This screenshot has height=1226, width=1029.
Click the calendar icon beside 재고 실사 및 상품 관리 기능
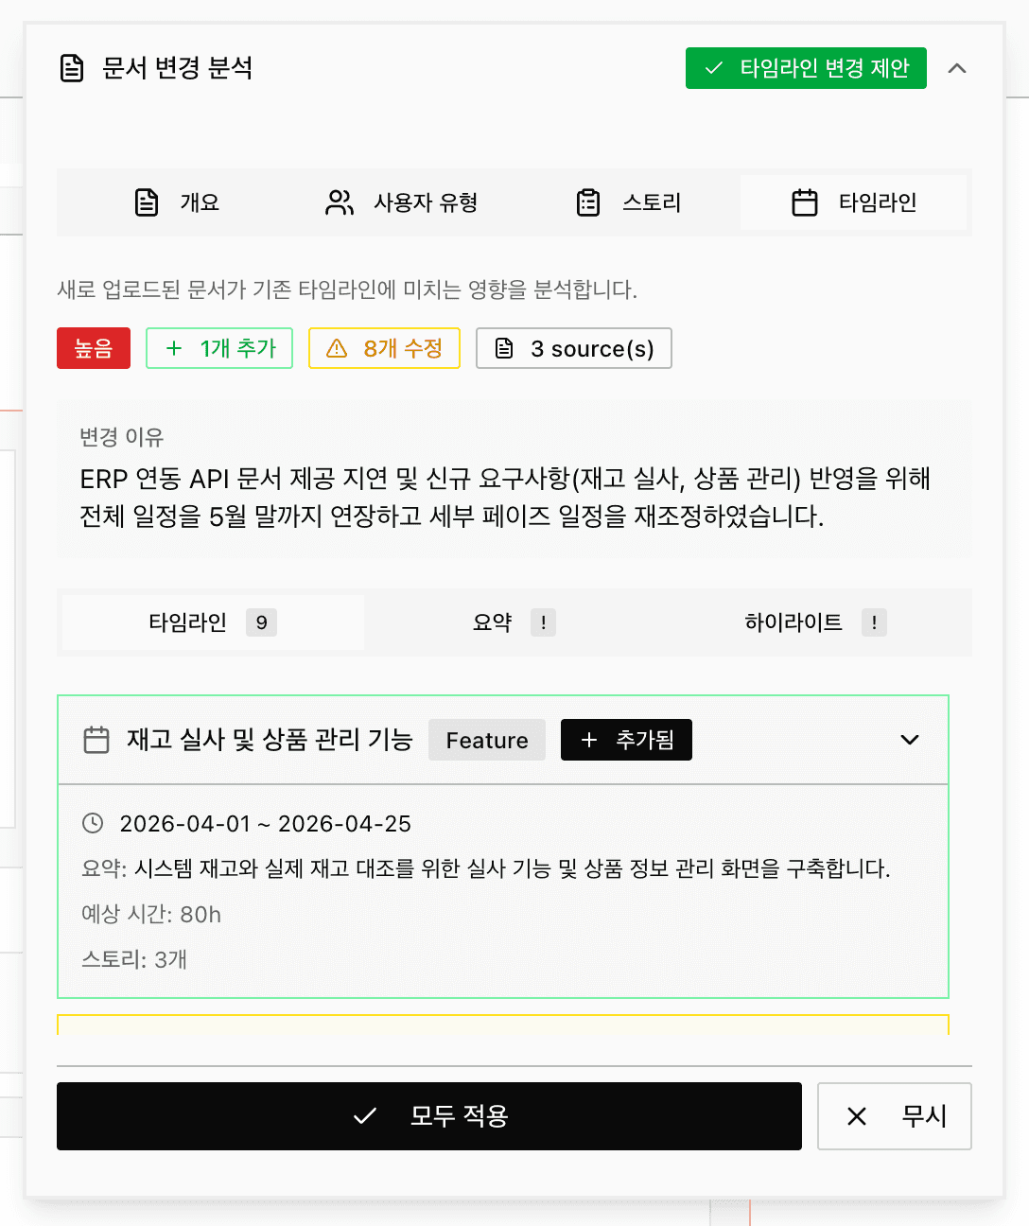95,740
